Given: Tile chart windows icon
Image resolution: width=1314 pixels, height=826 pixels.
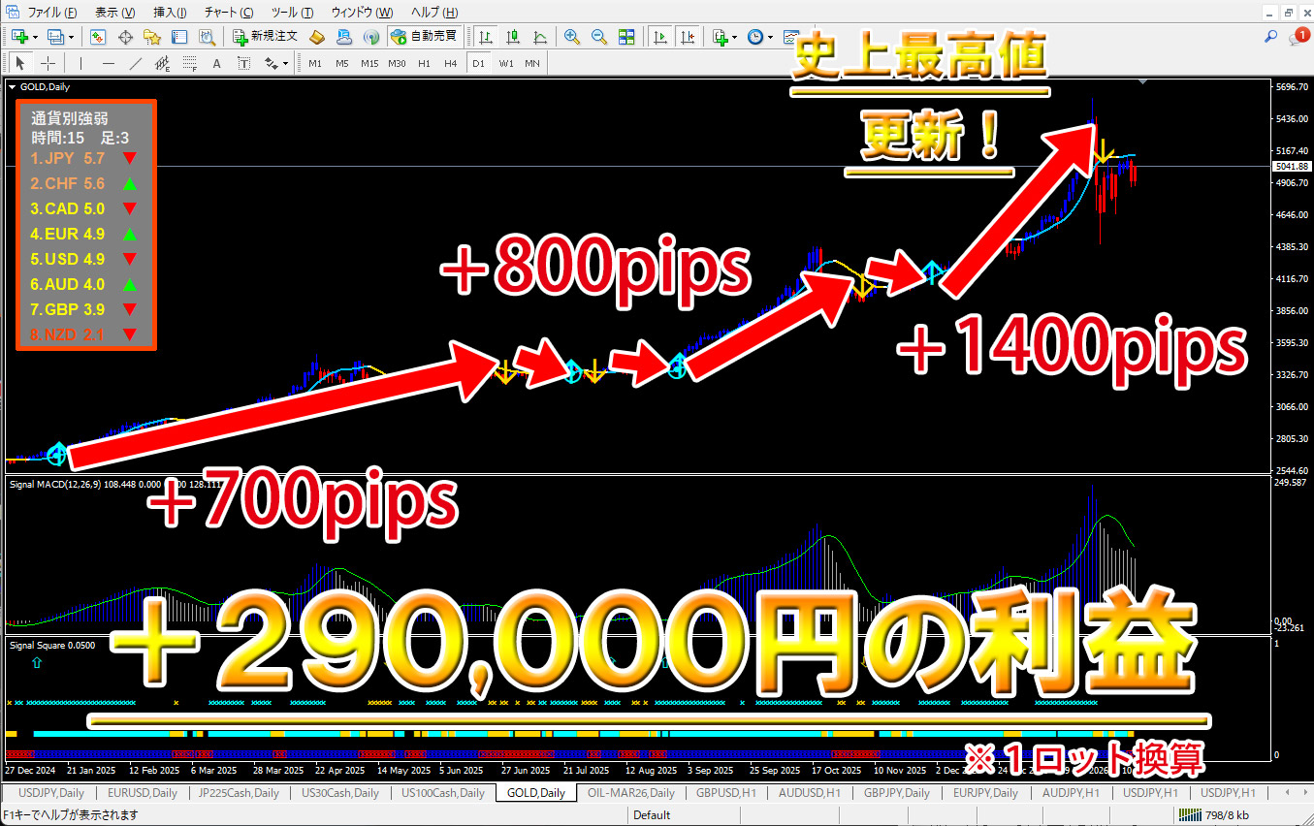Looking at the screenshot, I should (626, 37).
